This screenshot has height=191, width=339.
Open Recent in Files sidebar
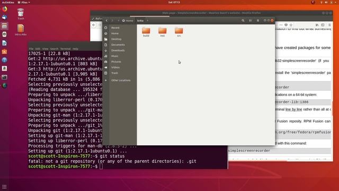pos(115,28)
